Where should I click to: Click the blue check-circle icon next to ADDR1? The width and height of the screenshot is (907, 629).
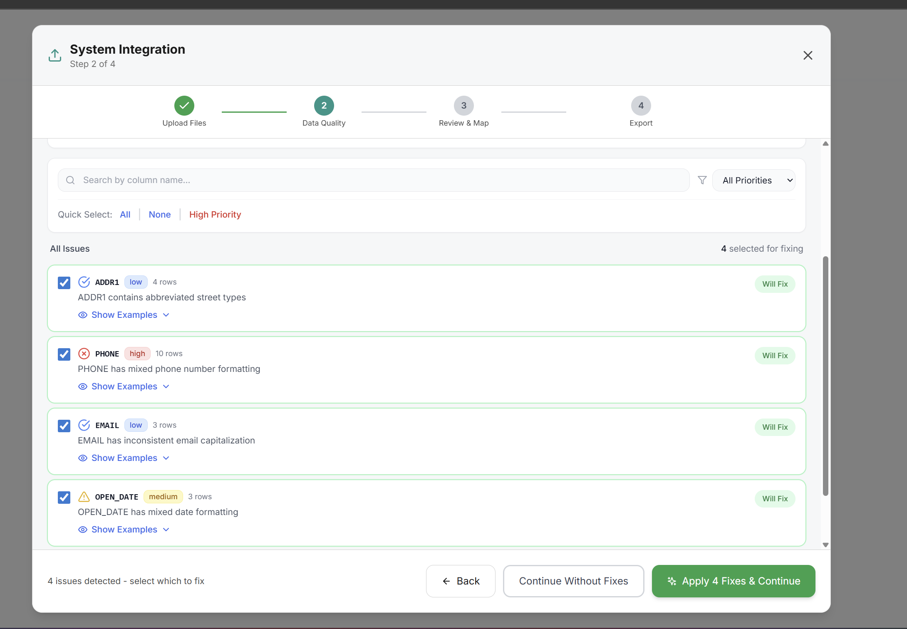click(x=84, y=282)
